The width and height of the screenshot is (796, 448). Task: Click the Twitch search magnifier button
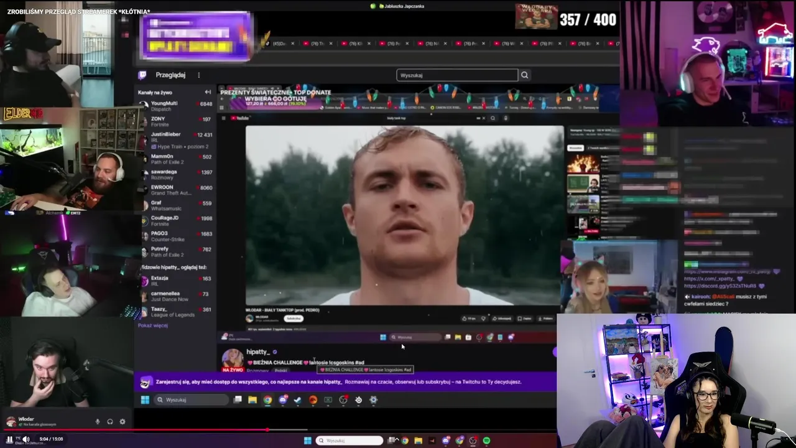click(524, 75)
